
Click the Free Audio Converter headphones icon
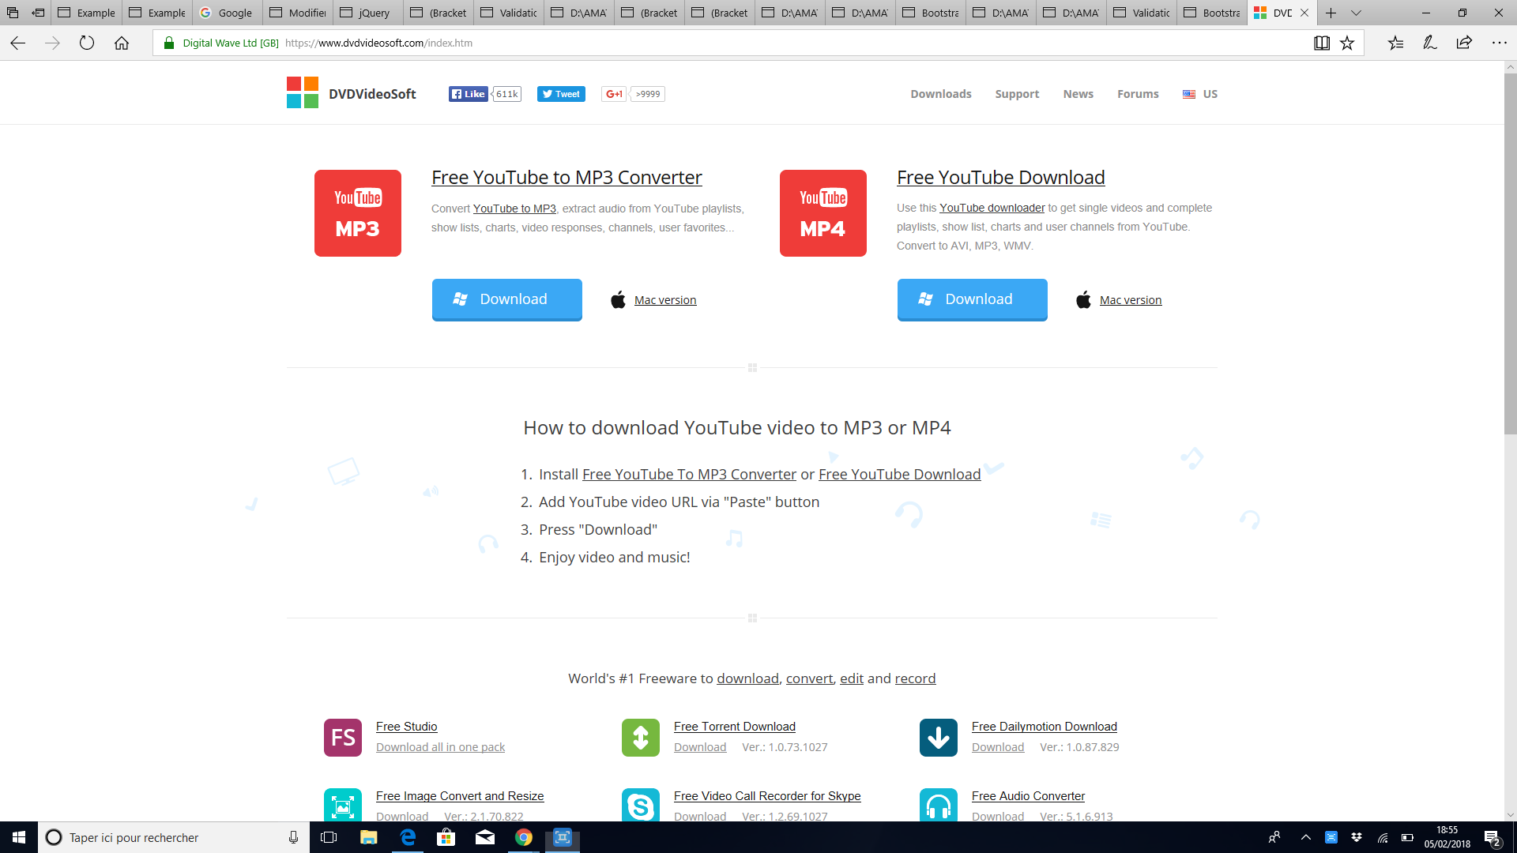(939, 805)
